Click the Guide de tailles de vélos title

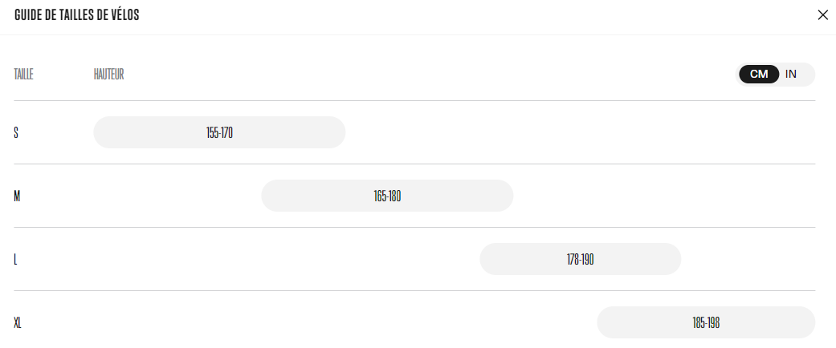coord(77,15)
